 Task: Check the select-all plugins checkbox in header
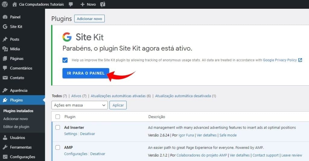tap(58, 117)
